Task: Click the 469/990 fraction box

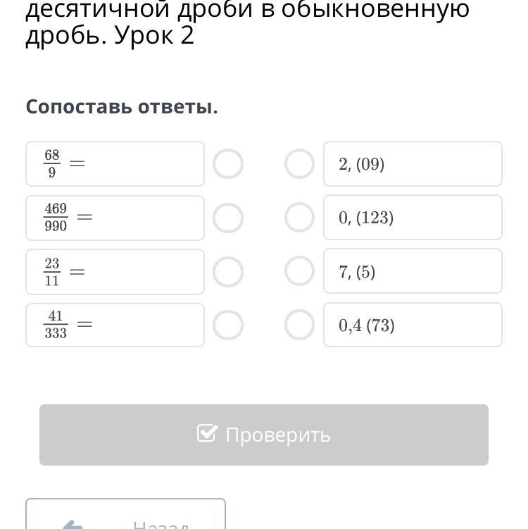Action: coord(115,218)
